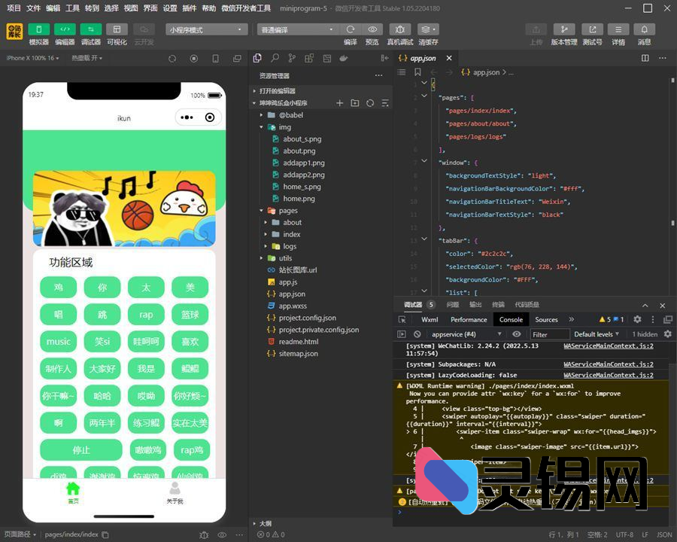Click the simulator swiper banner image

click(x=124, y=209)
